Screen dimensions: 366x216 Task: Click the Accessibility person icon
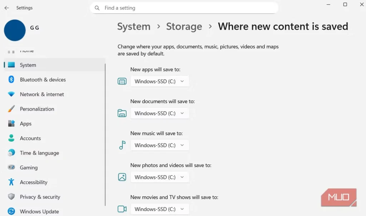click(11, 182)
